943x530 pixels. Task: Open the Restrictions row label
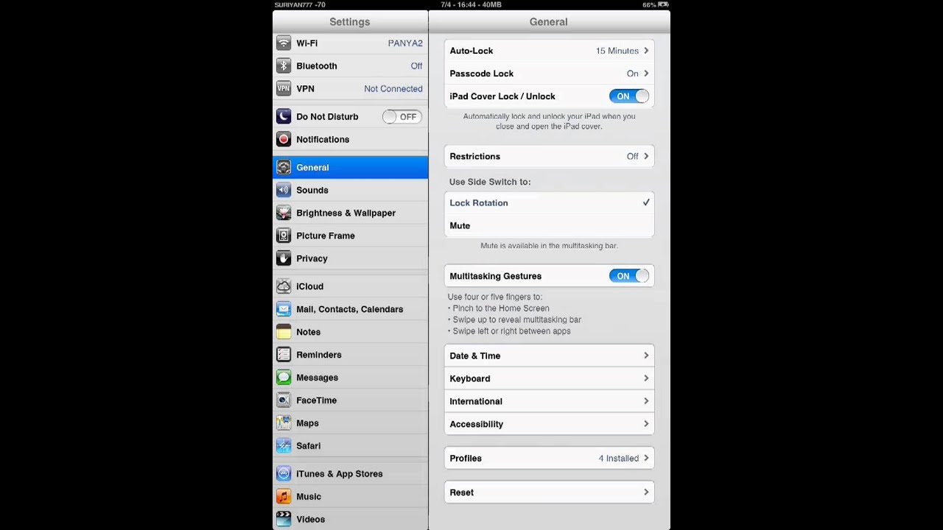point(475,156)
